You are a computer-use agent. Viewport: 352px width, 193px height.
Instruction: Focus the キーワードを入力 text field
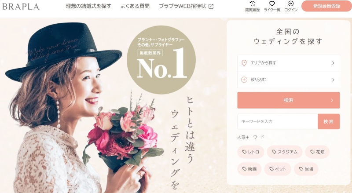click(x=278, y=121)
